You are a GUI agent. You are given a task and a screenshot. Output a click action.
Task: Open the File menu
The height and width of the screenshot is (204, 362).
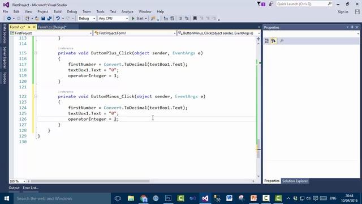pyautogui.click(x=5, y=11)
